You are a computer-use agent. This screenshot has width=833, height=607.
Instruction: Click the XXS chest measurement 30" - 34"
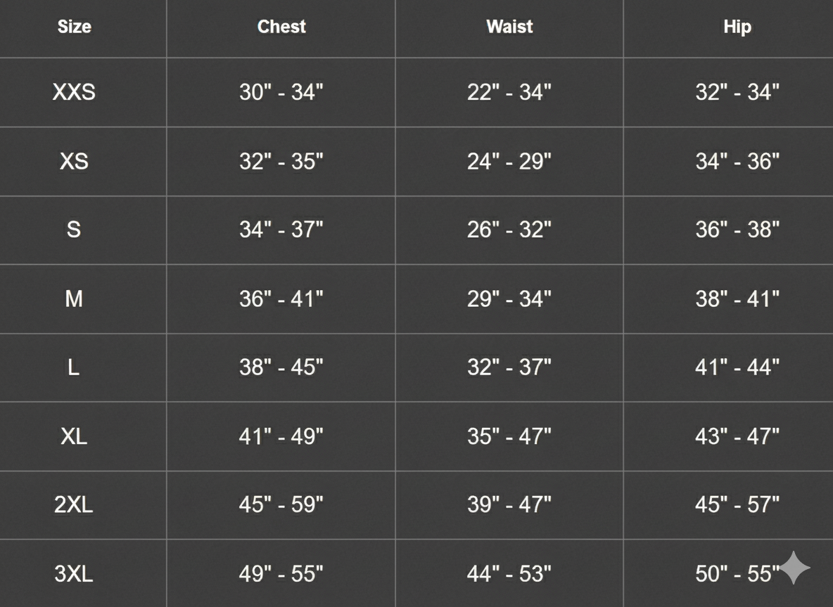281,92
